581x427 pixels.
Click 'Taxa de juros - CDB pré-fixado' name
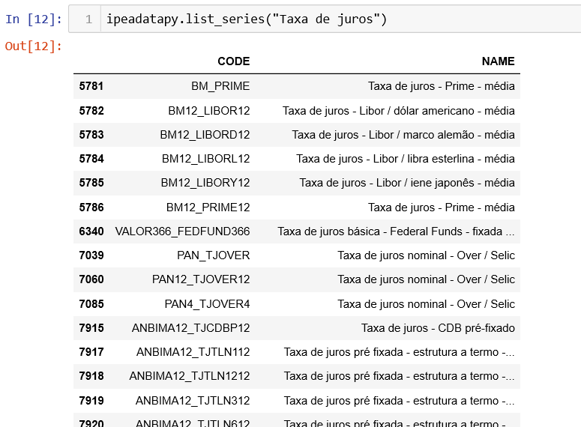tap(438, 328)
